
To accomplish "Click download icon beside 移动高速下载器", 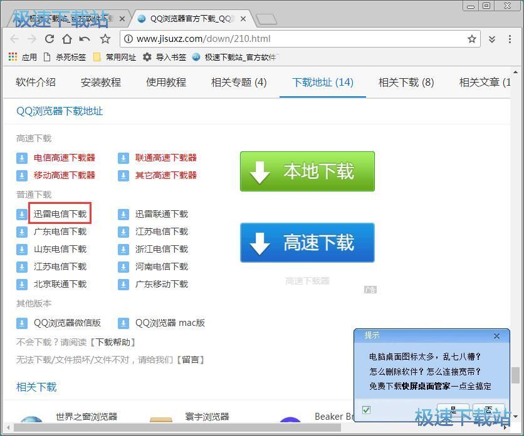I will click(22, 176).
